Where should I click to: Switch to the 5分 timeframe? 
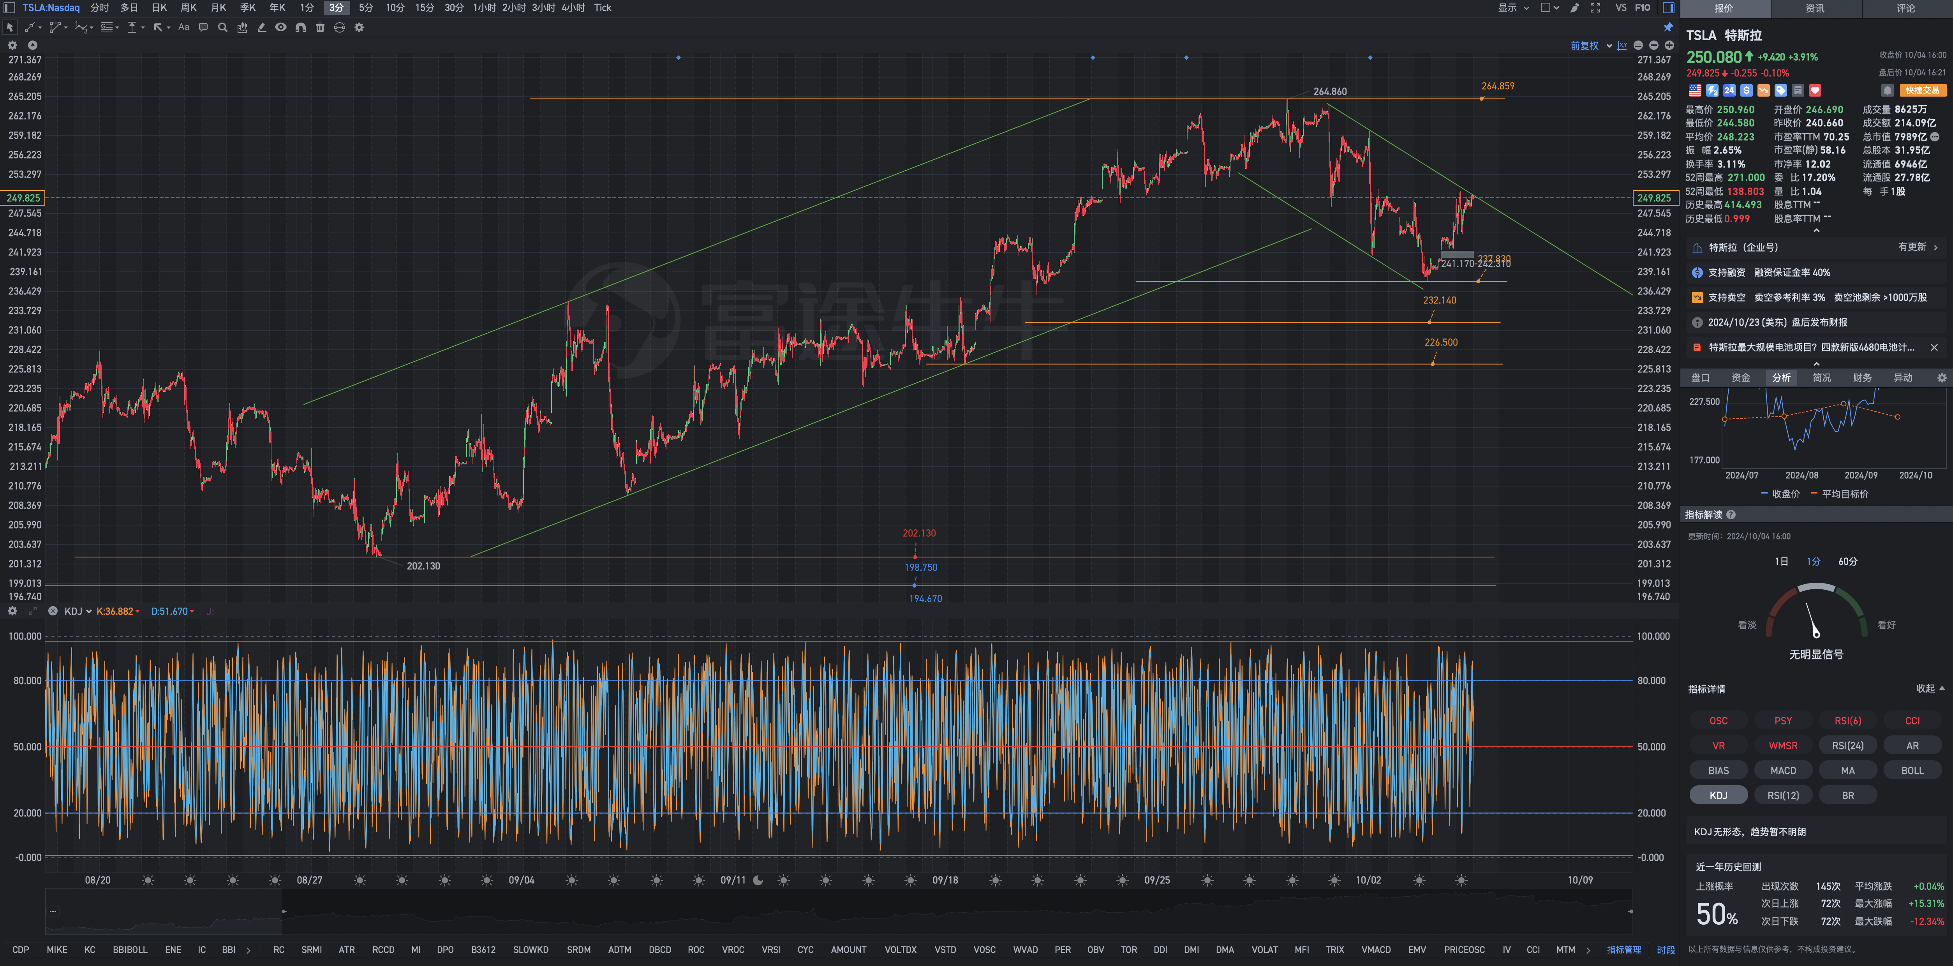tap(365, 7)
